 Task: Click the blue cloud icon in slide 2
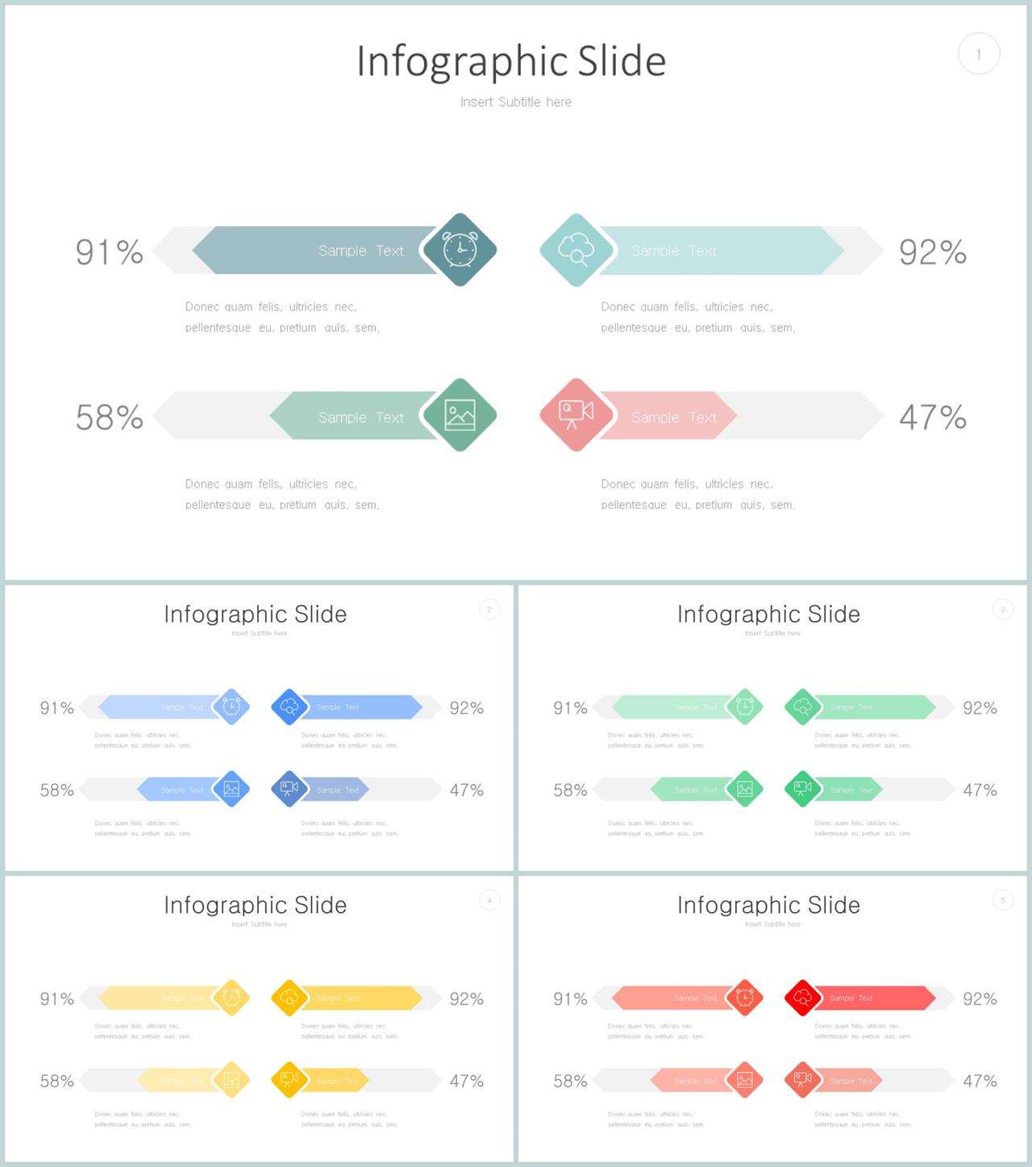click(289, 707)
